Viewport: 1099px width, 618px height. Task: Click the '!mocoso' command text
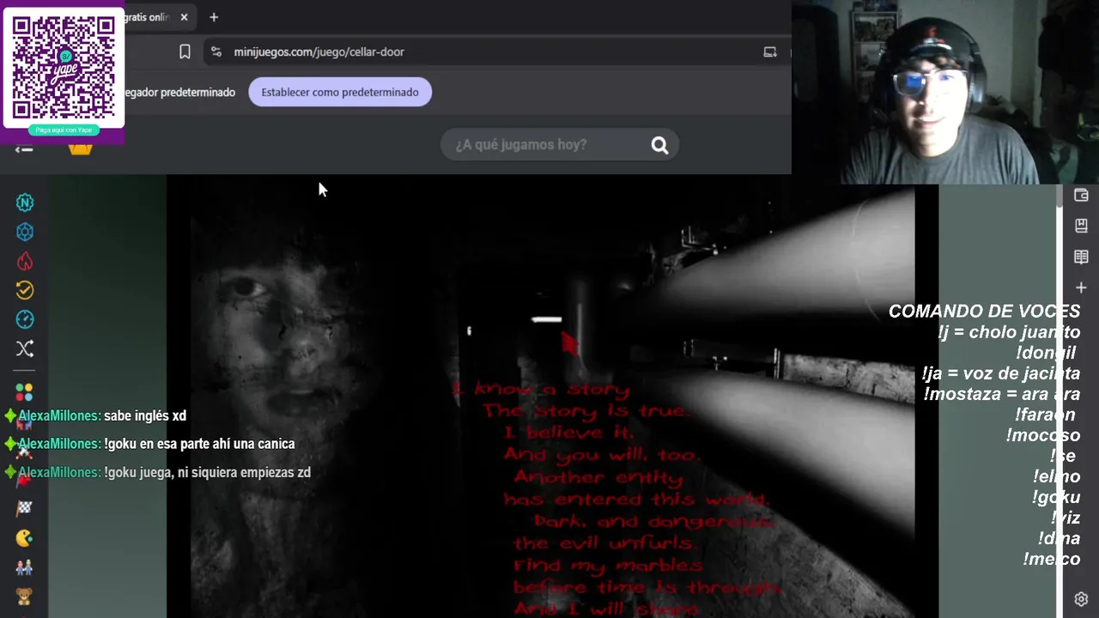(x=1043, y=435)
